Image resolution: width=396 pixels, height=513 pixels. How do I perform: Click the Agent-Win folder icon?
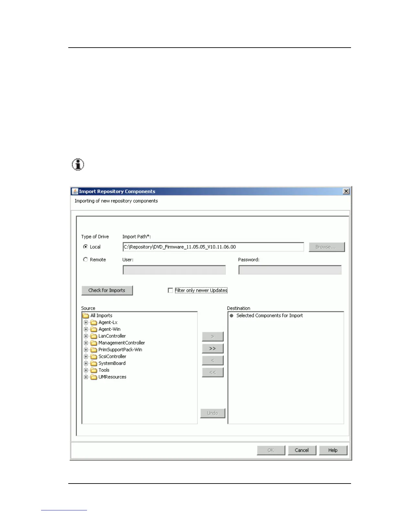pyautogui.click(x=94, y=329)
